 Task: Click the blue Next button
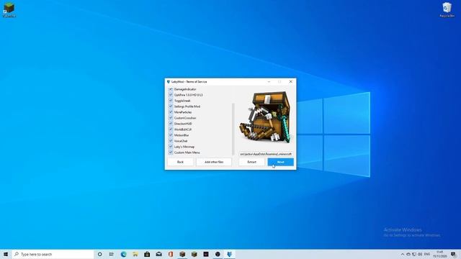coord(280,162)
